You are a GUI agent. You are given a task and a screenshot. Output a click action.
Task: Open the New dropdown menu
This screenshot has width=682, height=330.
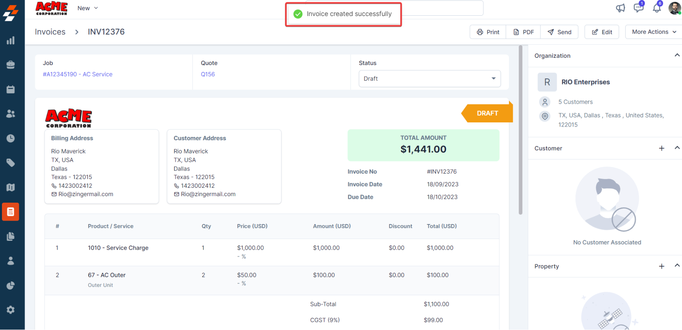point(88,8)
